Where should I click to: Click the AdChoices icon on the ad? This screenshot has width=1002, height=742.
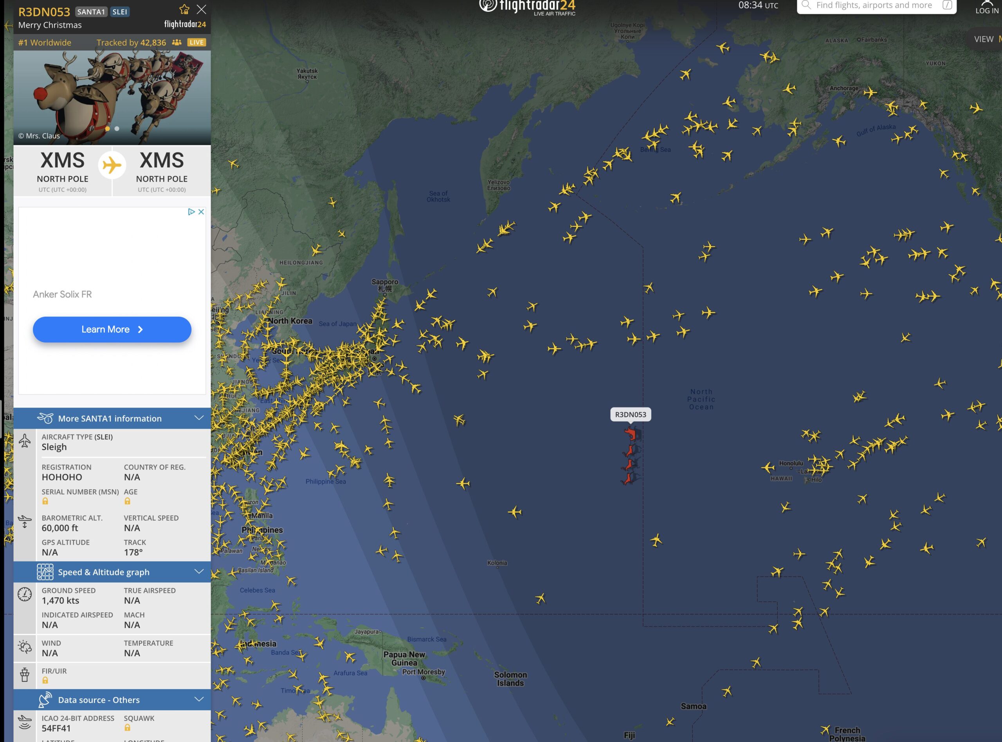point(191,211)
